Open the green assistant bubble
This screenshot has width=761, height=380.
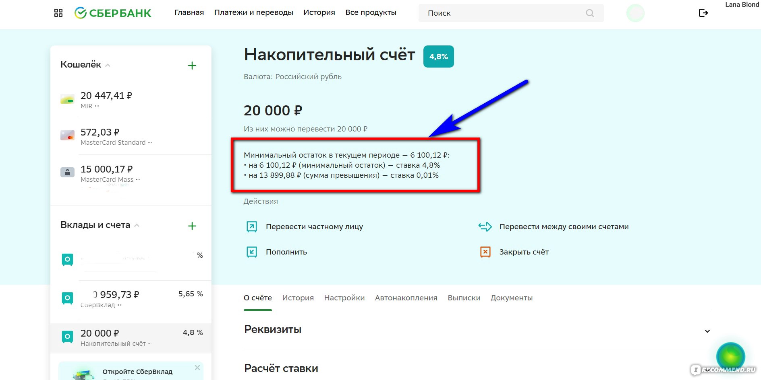pos(730,356)
